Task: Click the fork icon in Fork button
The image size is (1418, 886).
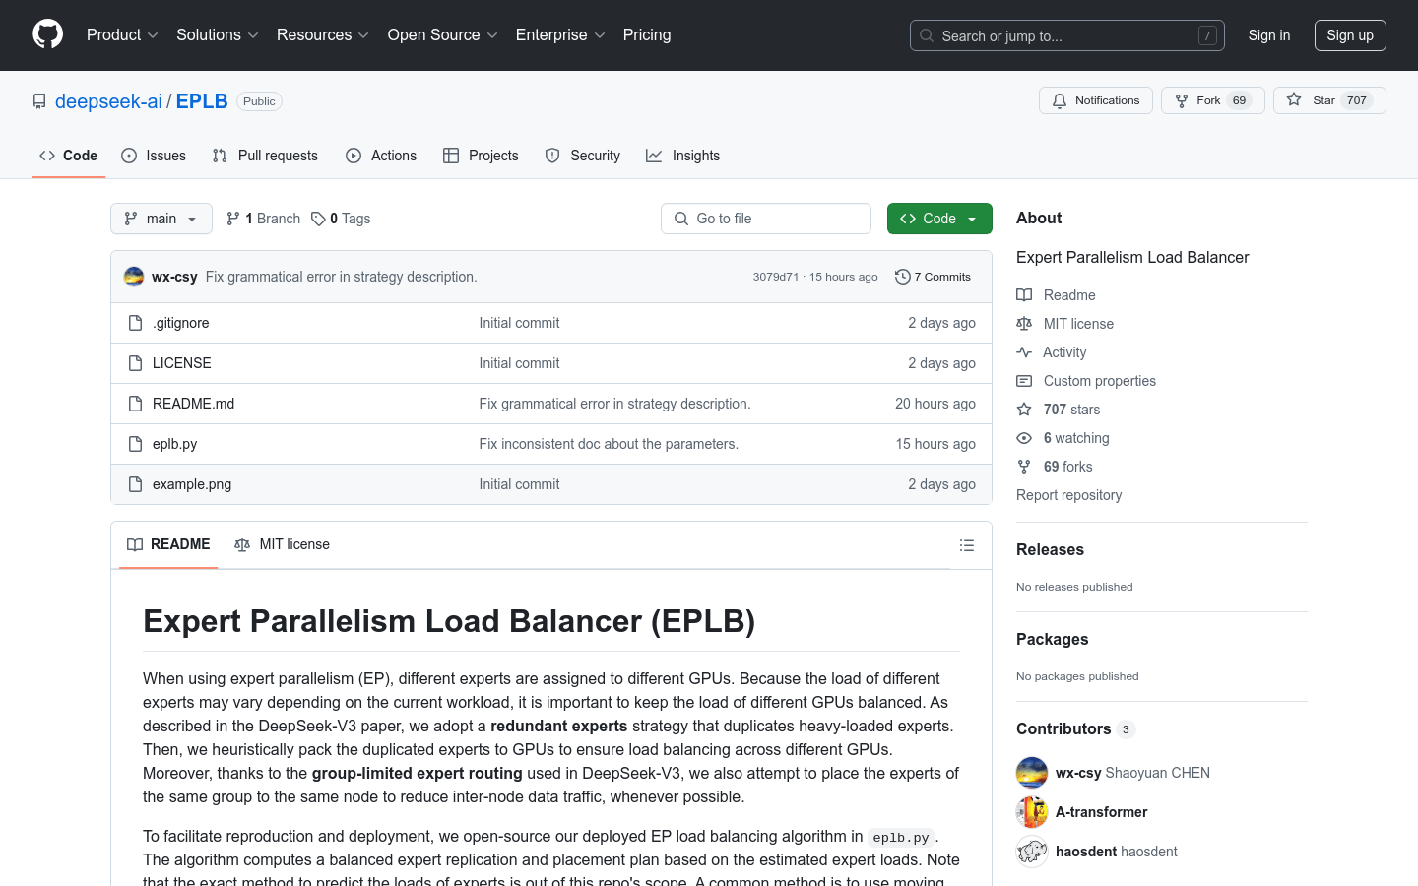Action: click(x=1182, y=100)
